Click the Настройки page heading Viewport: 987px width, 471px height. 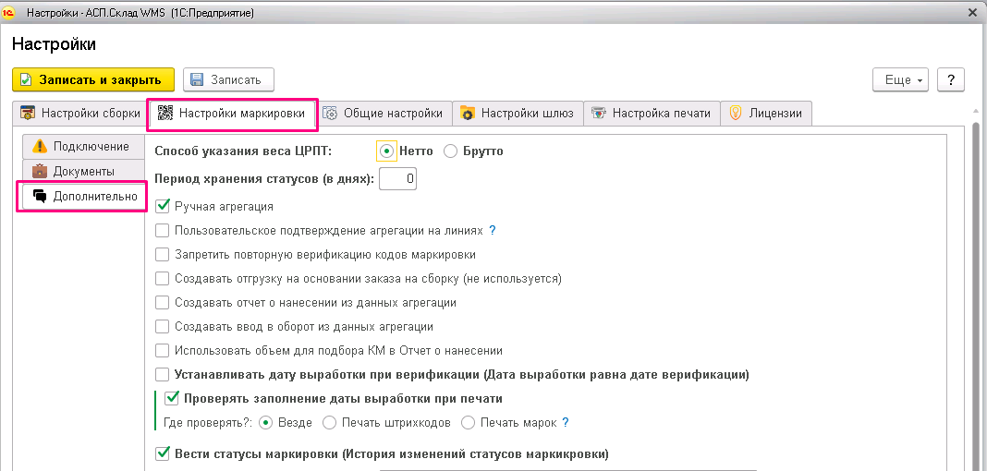(55, 44)
